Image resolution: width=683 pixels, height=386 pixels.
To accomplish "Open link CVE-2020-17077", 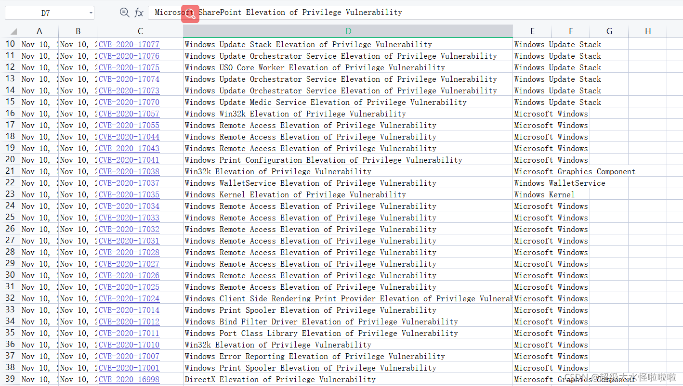I will tap(129, 44).
